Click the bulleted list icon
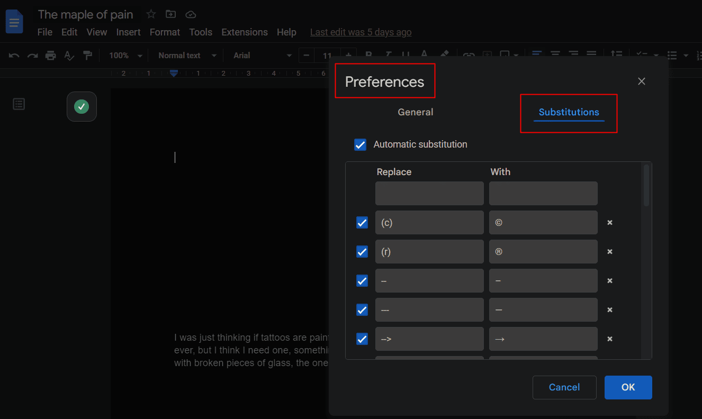The width and height of the screenshot is (702, 419). [x=672, y=55]
